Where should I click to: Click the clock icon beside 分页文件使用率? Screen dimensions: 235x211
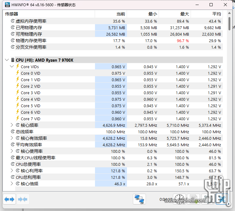13,47
